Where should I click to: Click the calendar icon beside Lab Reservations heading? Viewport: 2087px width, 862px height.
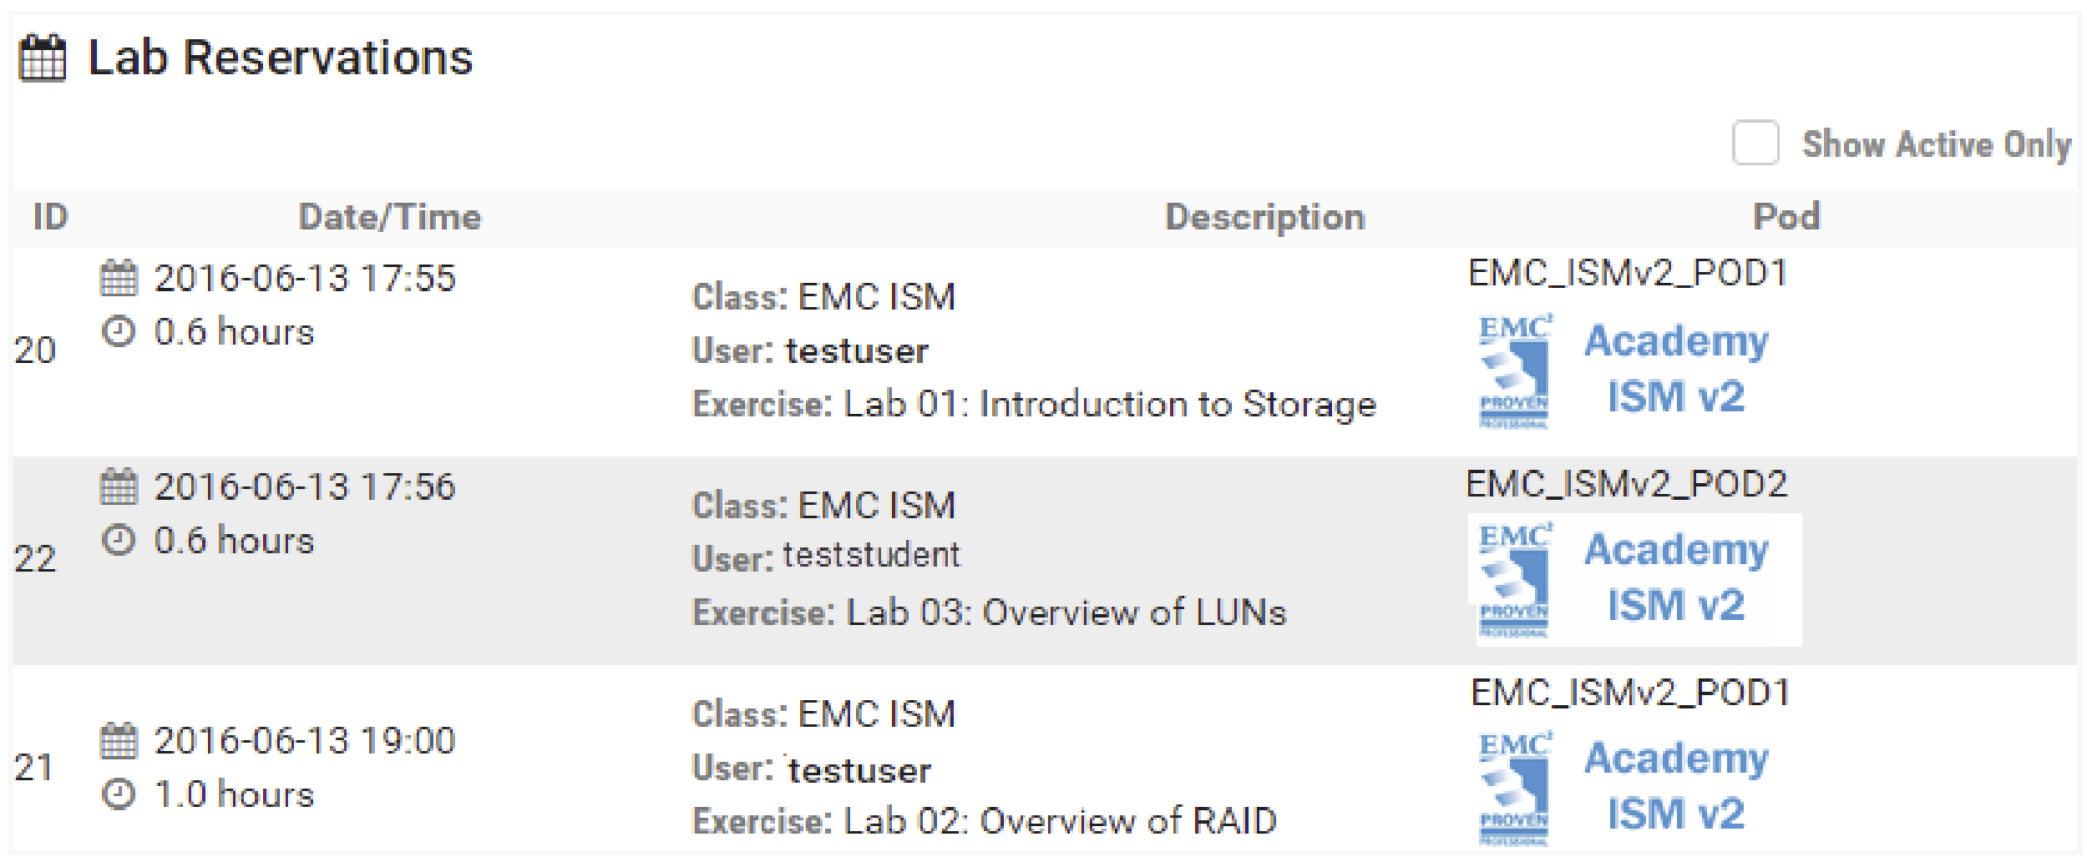pos(41,57)
